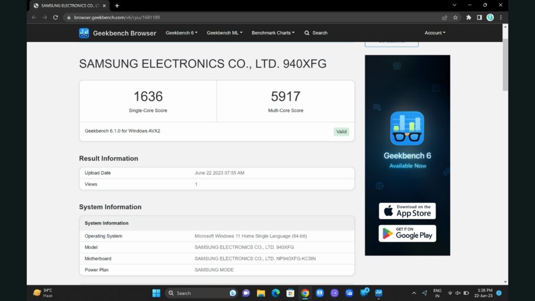Click the taskbar Search box
This screenshot has height=301, width=535.
pos(202,293)
